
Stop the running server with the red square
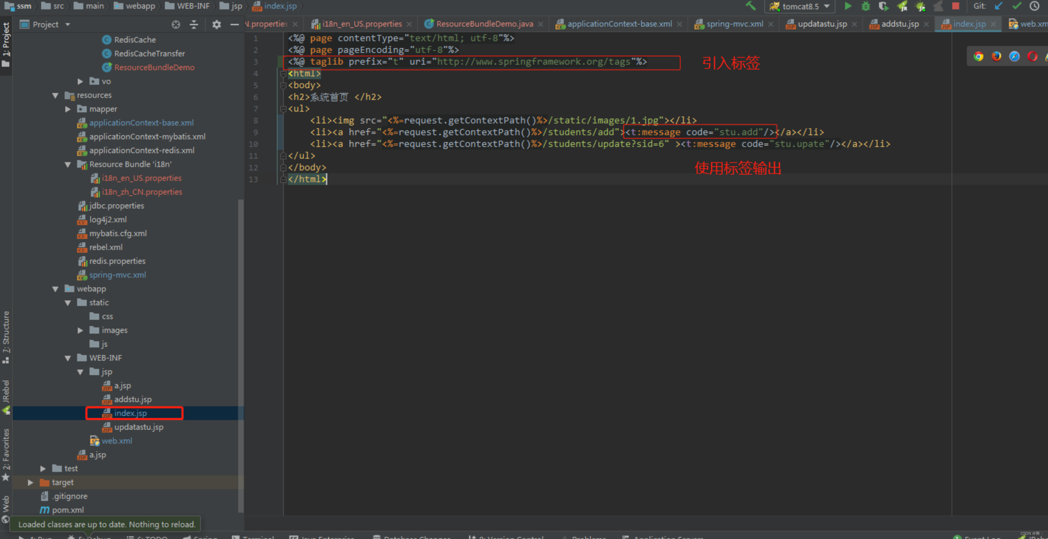tap(956, 6)
